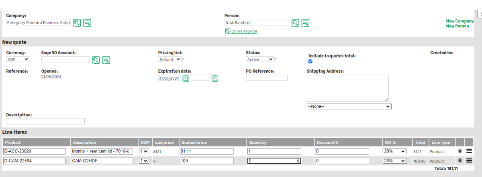Open the Pricing list Default dropdown

170,59
